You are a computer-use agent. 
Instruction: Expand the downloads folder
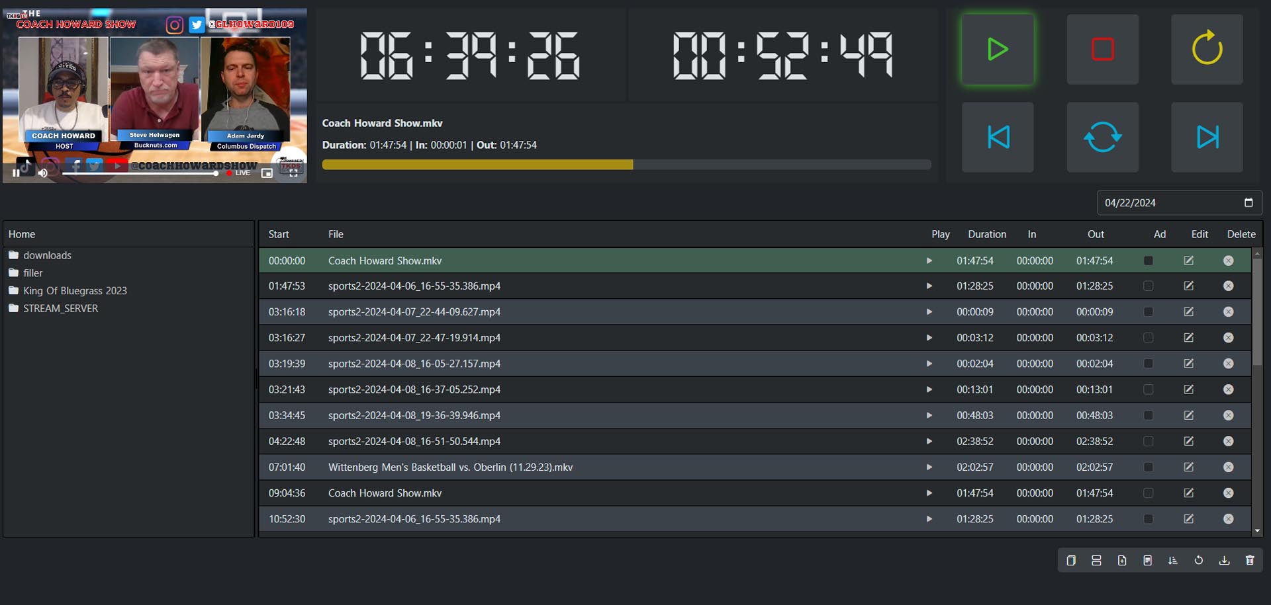(47, 256)
